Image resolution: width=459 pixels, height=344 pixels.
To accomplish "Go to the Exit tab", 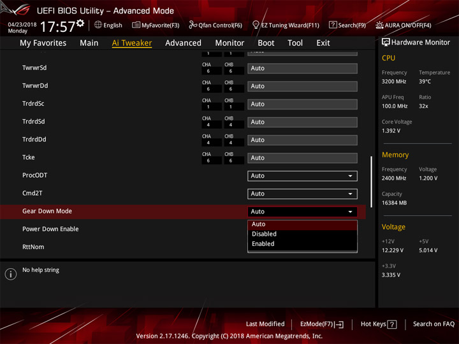I will [323, 43].
